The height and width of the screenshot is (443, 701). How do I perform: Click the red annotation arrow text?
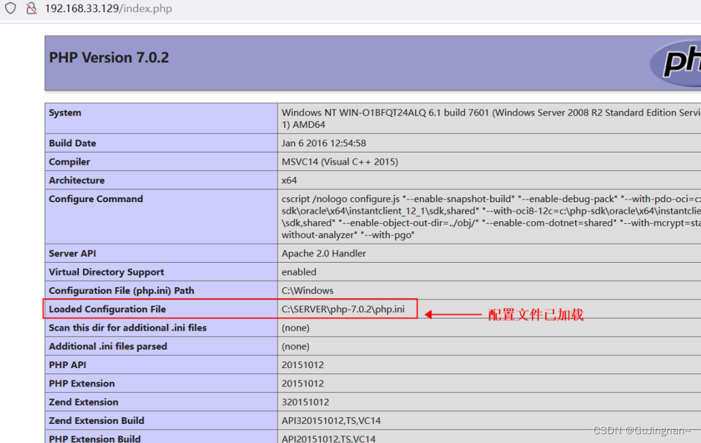[534, 313]
